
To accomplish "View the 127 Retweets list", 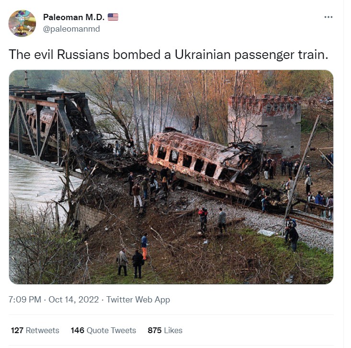I will [x=35, y=330].
